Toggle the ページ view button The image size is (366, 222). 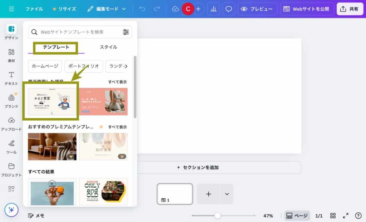[297, 216]
